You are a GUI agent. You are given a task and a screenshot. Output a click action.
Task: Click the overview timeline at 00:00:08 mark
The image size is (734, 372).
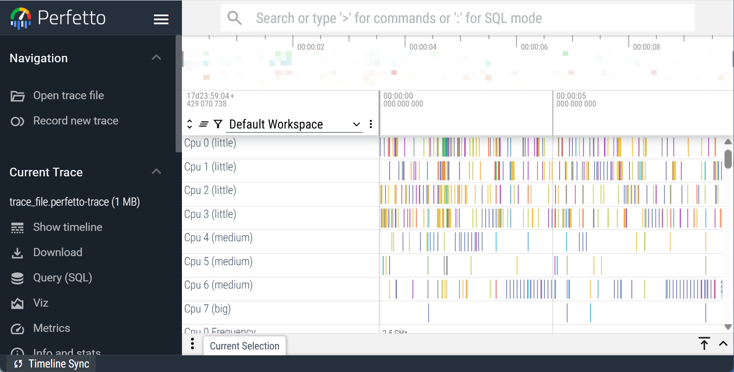(646, 47)
